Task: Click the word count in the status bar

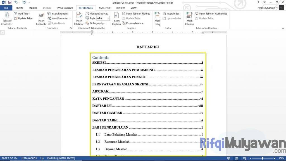Action: (x=29, y=158)
